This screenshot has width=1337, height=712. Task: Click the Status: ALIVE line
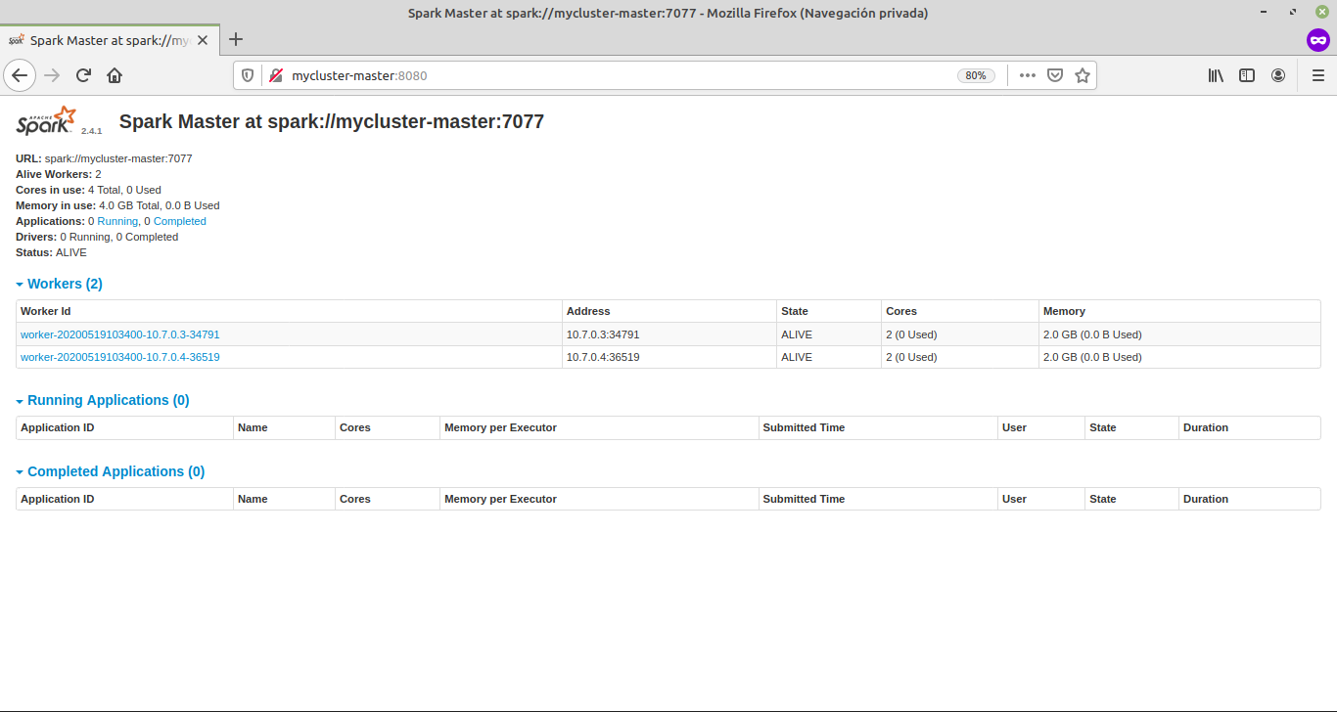click(x=51, y=252)
